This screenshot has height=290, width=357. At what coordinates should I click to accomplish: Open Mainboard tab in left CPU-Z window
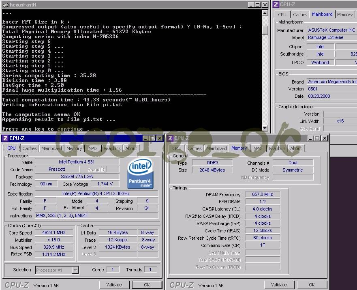coord(51,148)
